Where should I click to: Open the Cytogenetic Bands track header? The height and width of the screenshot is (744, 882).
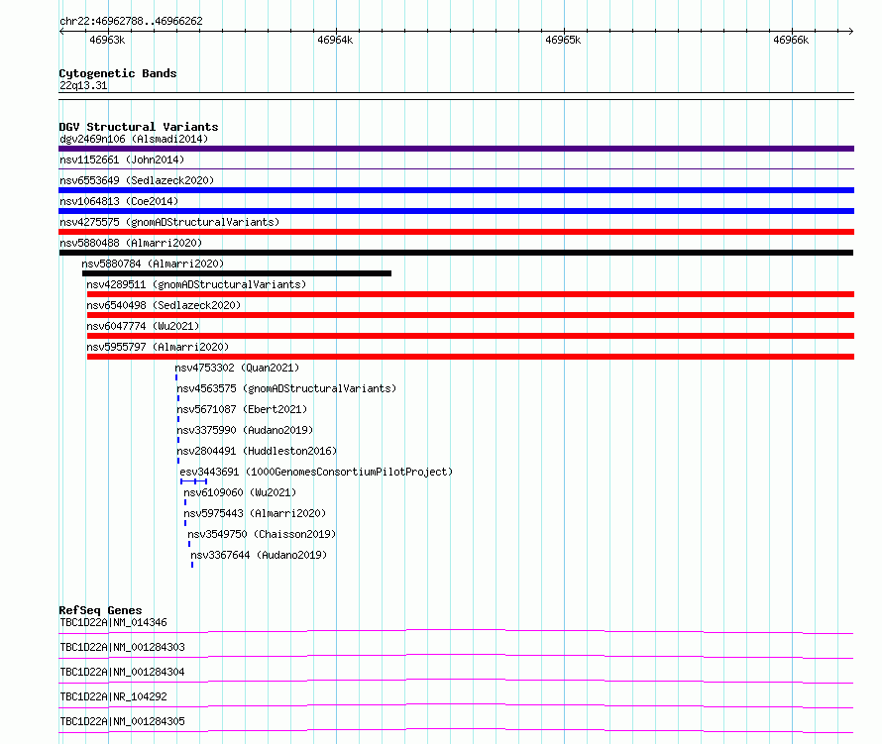pyautogui.click(x=118, y=73)
